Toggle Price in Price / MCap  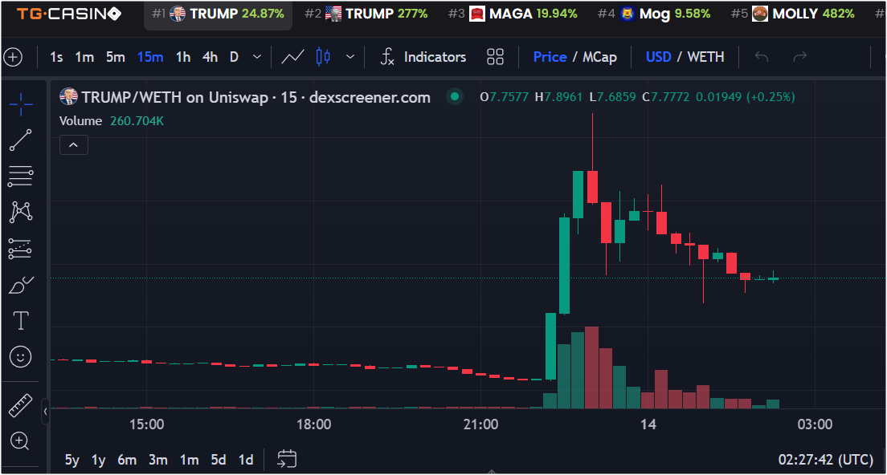click(x=550, y=57)
